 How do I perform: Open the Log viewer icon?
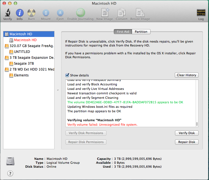coord(201,13)
